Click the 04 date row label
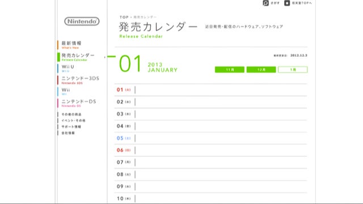 click(x=124, y=126)
